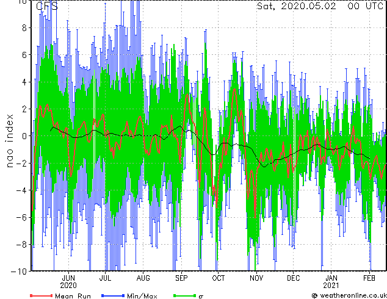387x299 pixels.
Task: Click the AUG x-axis label
Action: coord(143,278)
